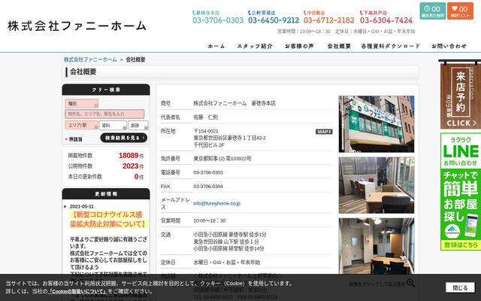Call 三軒茶屋店 phone number 03-6450-9212
Image resolution: width=481 pixels, height=301 pixels.
[274, 20]
